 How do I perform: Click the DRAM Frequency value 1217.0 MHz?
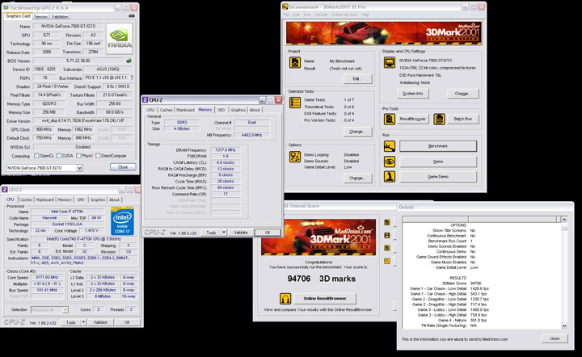(x=226, y=149)
